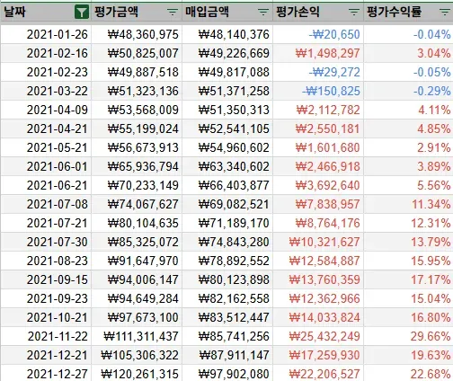Click profit value ₩3,692,640
This screenshot has height=381, width=453.
[x=328, y=185]
